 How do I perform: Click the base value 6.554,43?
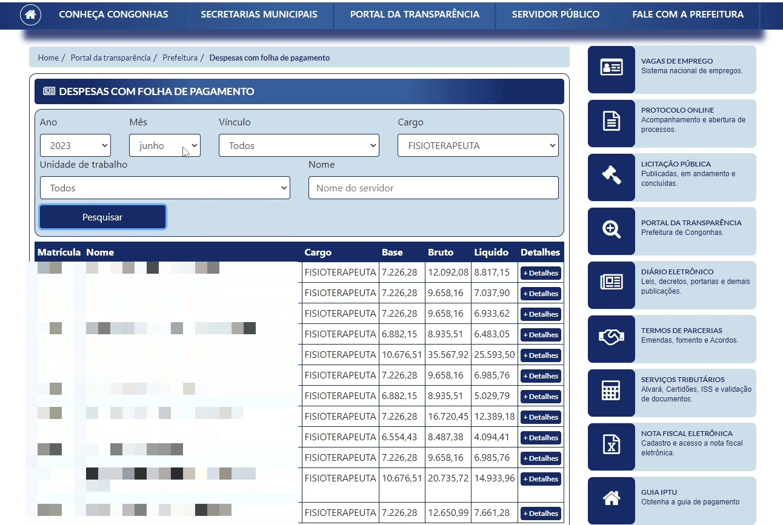[x=399, y=437]
